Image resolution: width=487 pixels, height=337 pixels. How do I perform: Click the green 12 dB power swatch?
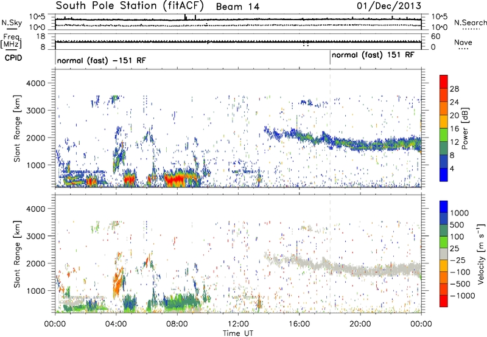[x=444, y=135]
